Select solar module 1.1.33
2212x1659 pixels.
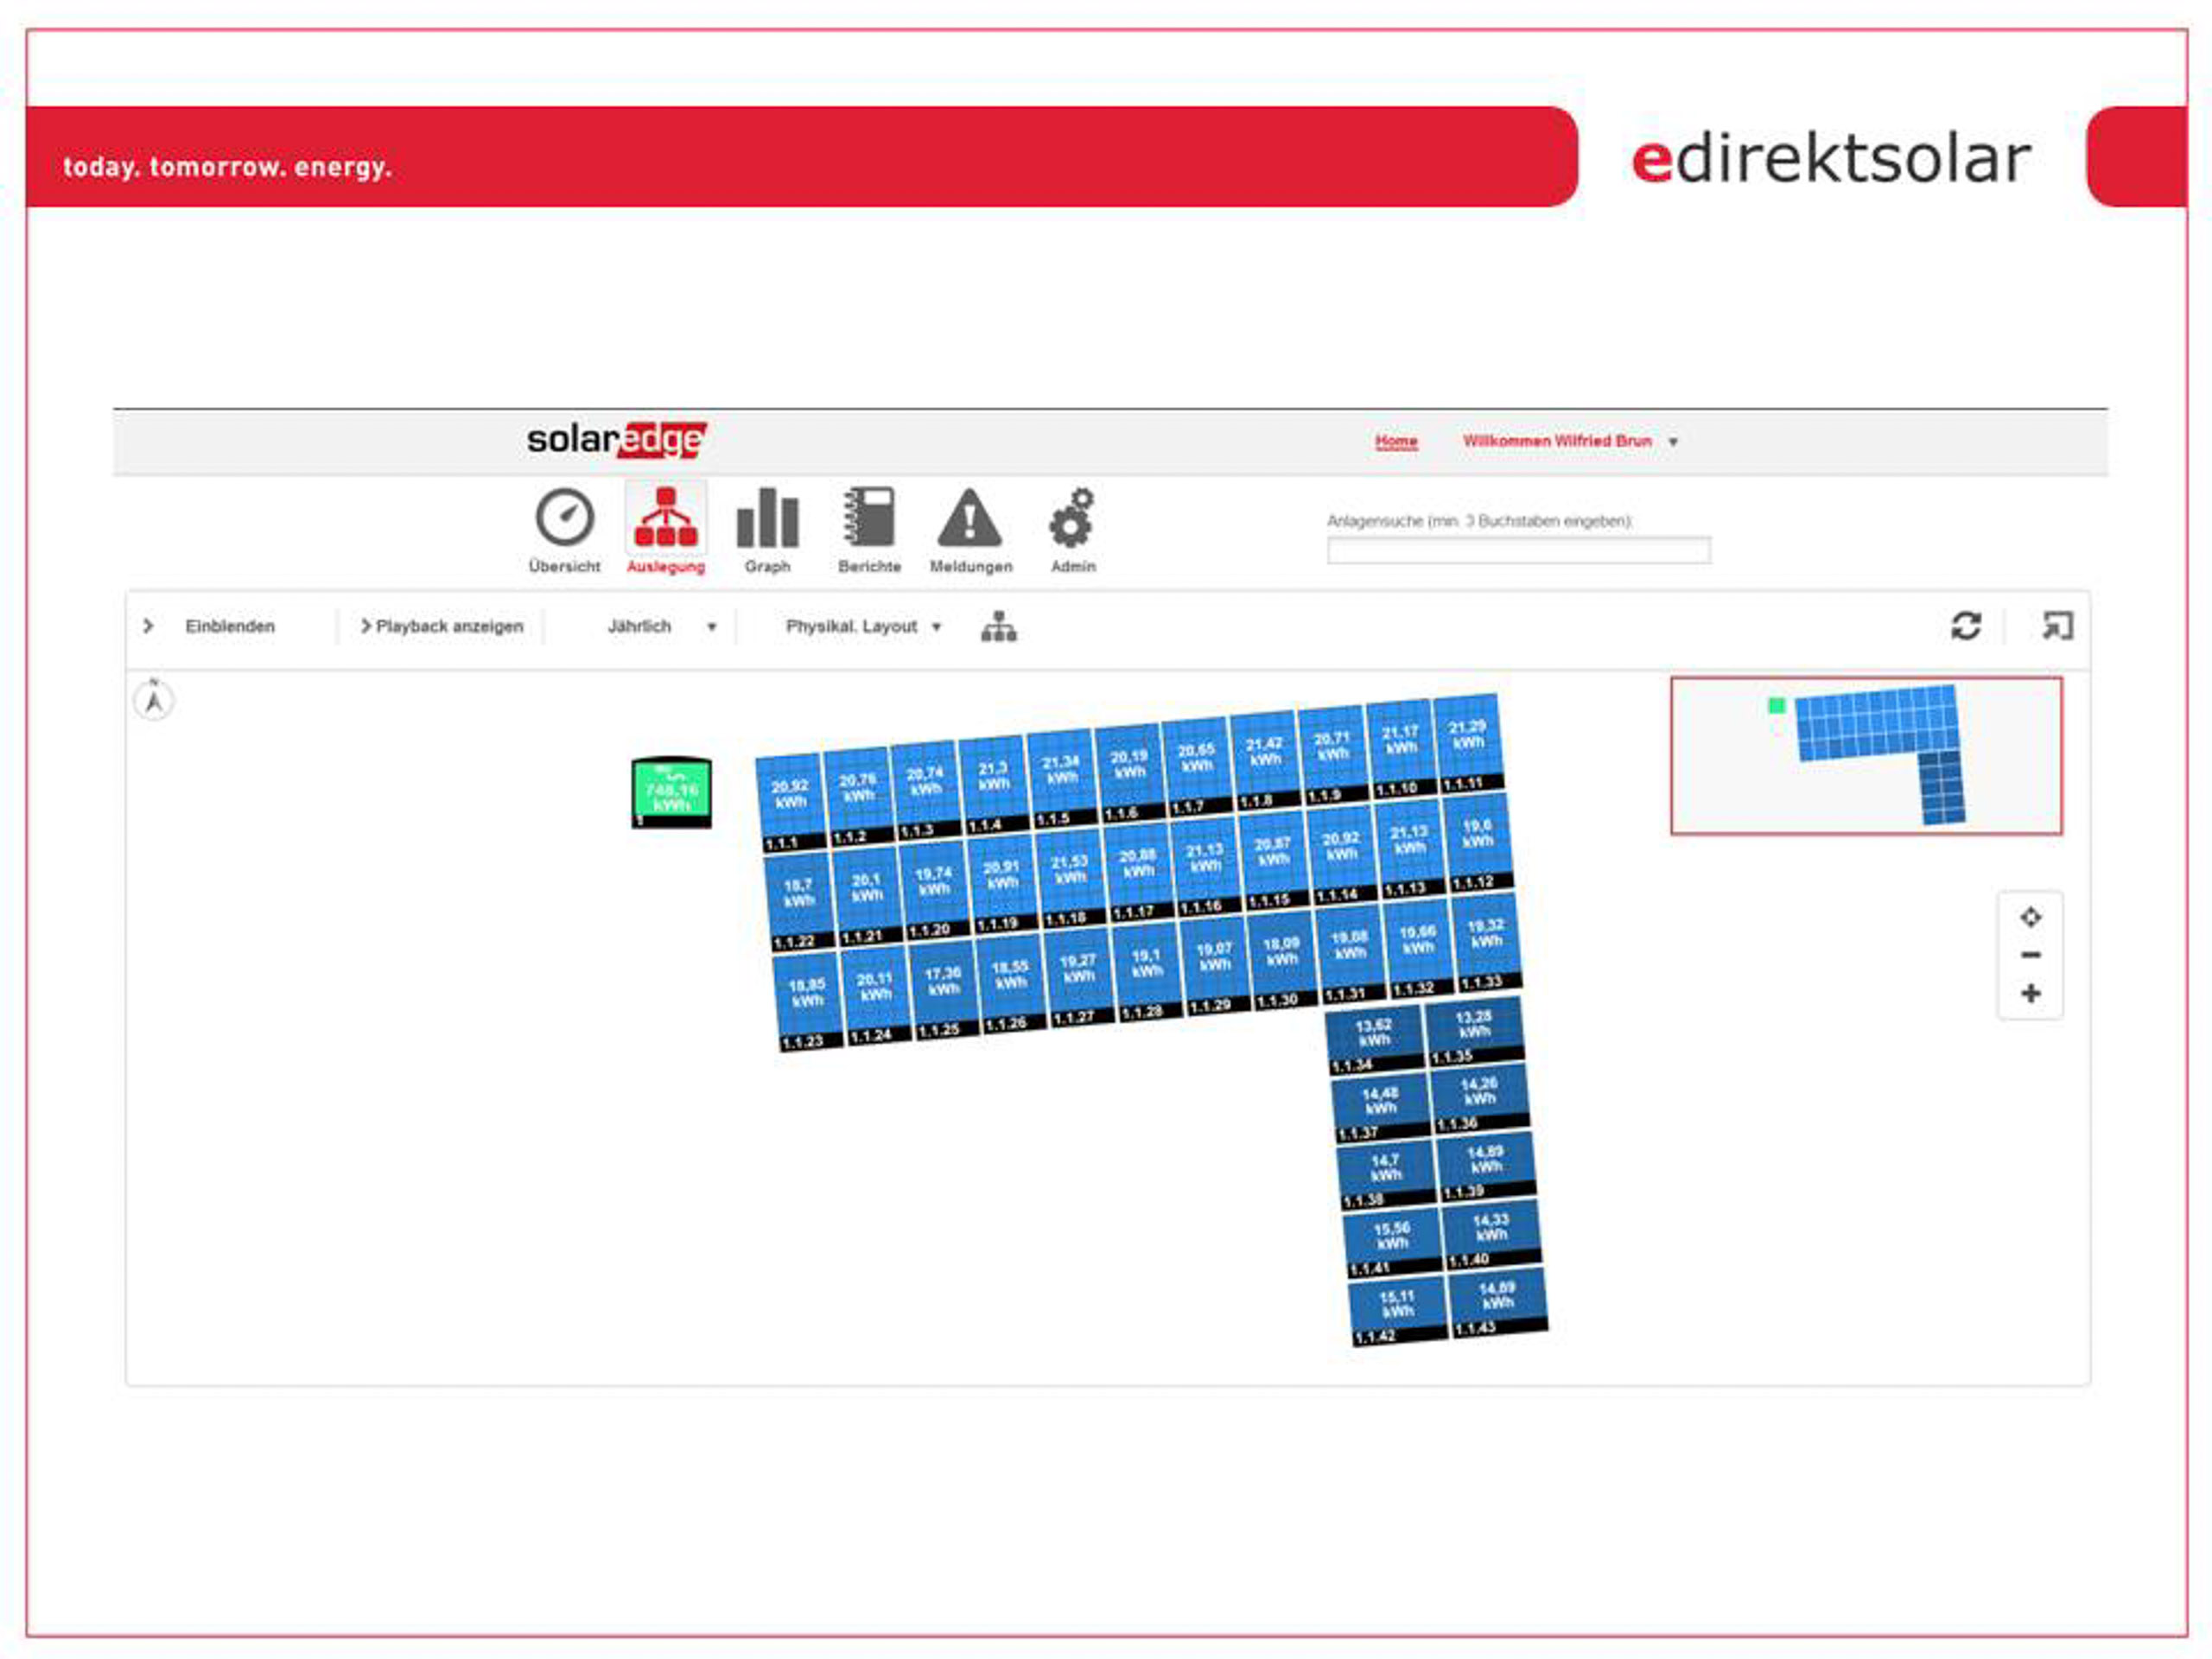tap(1487, 941)
